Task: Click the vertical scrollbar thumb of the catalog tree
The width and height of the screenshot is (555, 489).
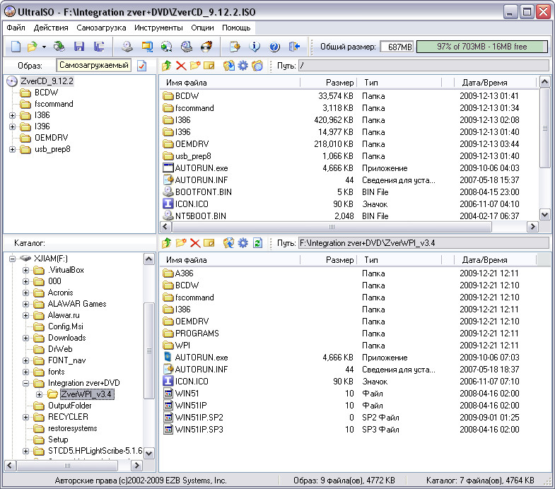Action: tap(149, 350)
